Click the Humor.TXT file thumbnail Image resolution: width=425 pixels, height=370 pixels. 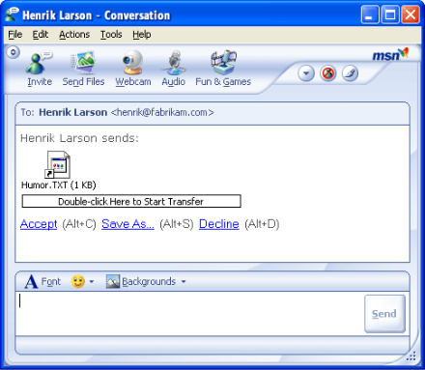pyautogui.click(x=58, y=164)
